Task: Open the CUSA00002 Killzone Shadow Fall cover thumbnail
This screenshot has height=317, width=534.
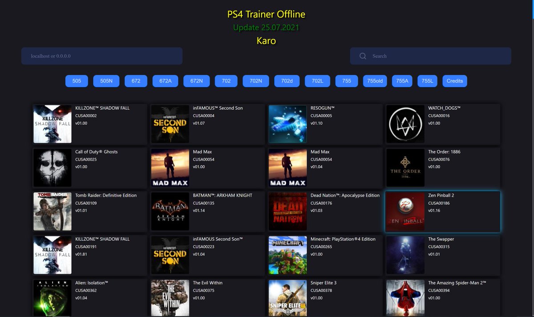Action: point(53,124)
